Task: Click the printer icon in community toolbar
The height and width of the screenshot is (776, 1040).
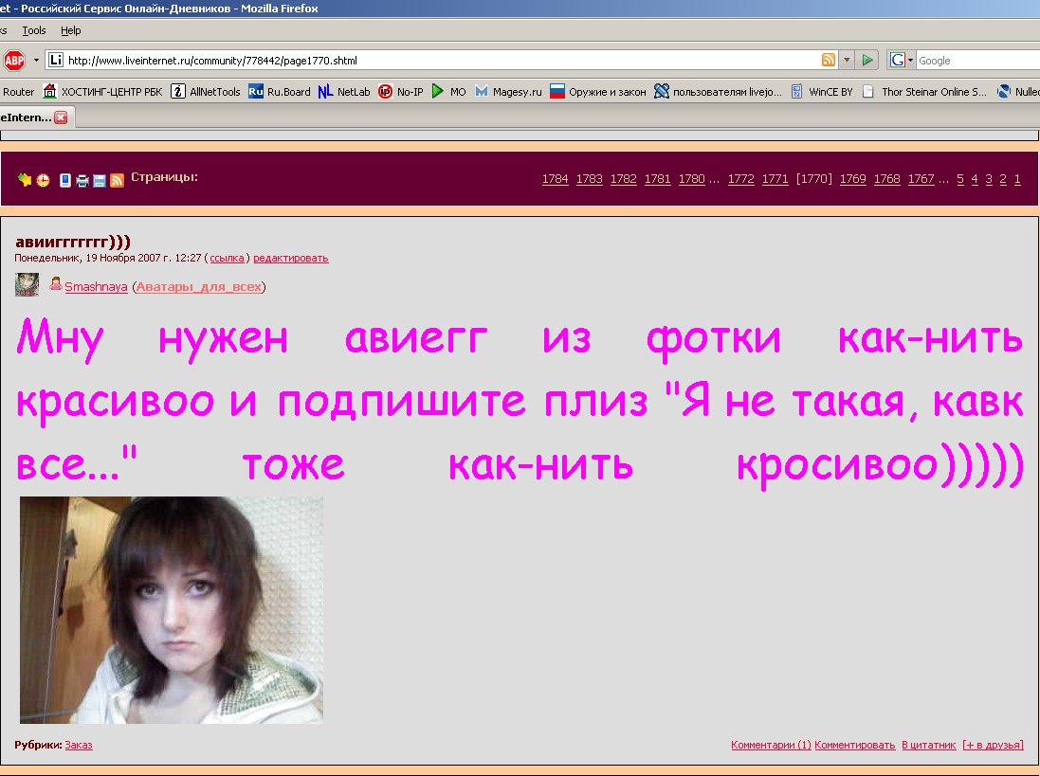Action: (82, 180)
